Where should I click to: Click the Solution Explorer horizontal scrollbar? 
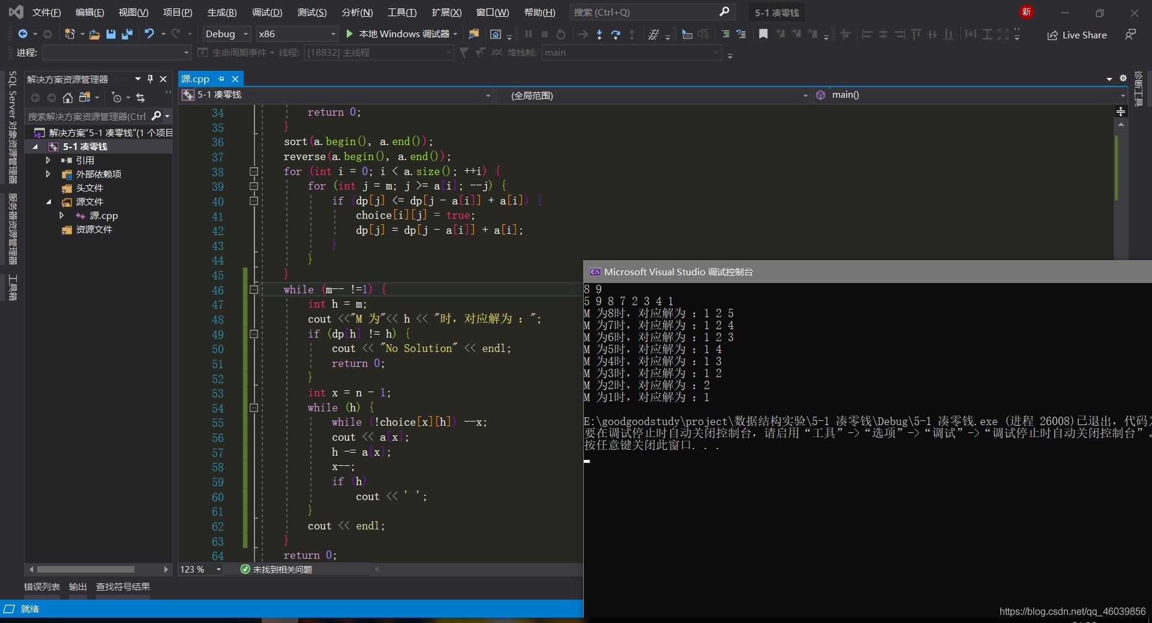[x=86, y=569]
